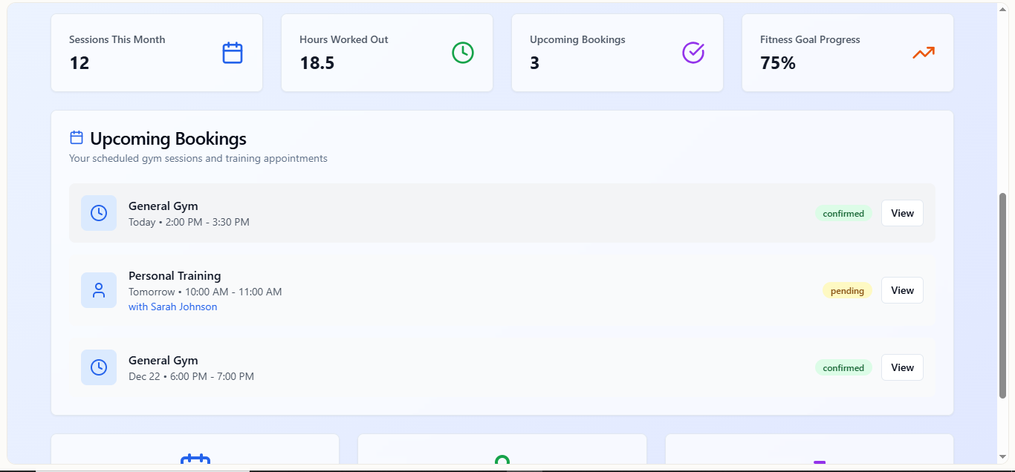Click the calendar icon beside Upcoming Bookings heading
Viewport: 1015px width, 472px height.
pyautogui.click(x=77, y=138)
